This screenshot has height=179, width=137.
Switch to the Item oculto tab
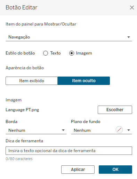click(x=84, y=81)
